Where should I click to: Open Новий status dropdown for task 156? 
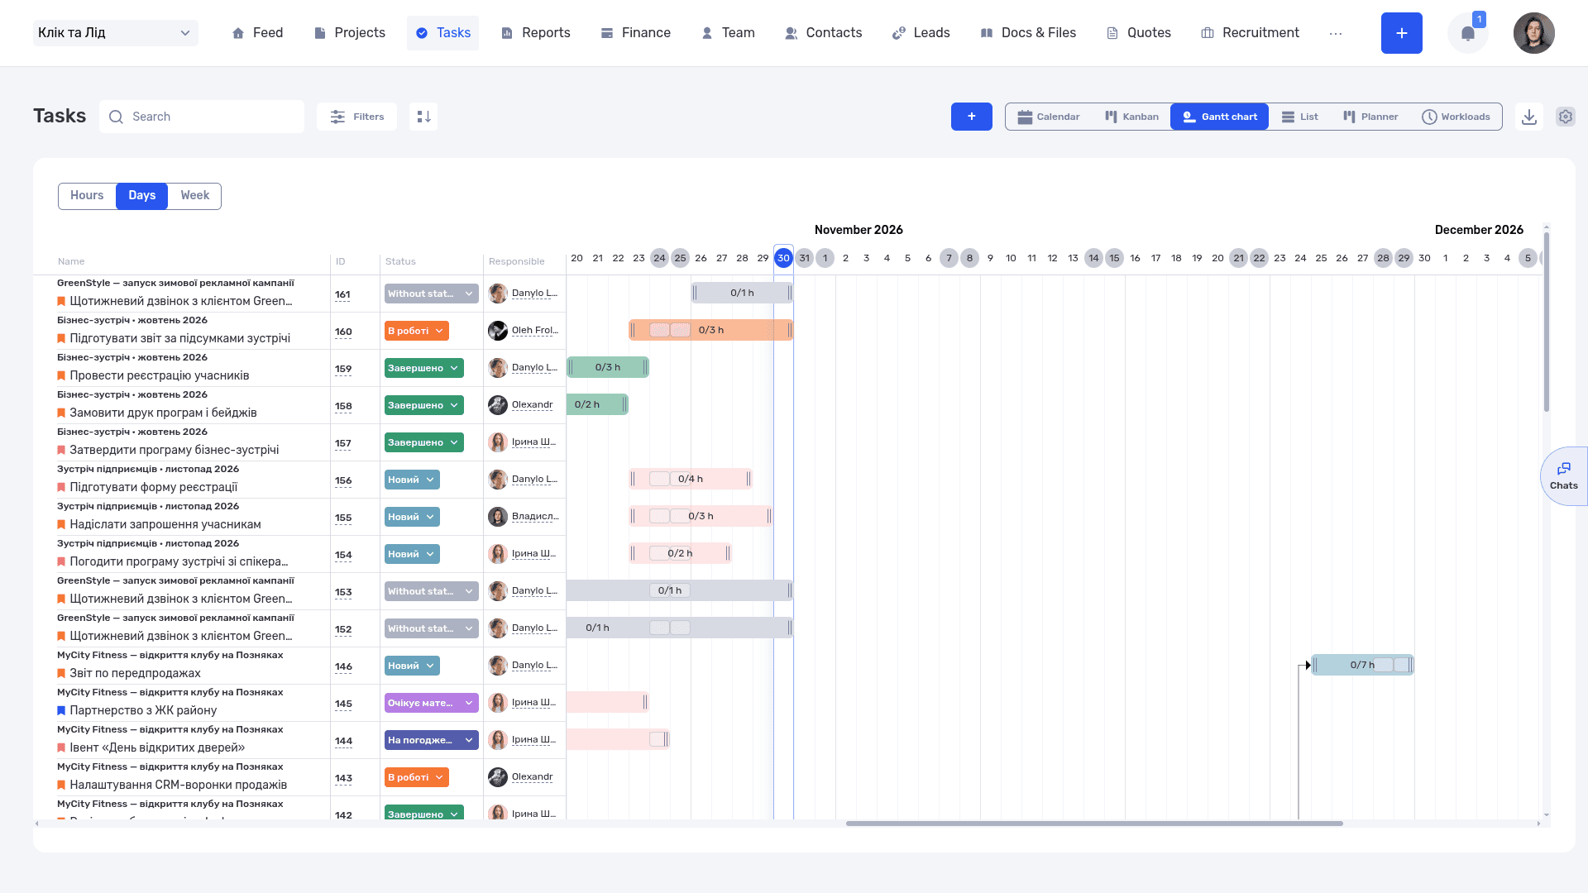[411, 480]
